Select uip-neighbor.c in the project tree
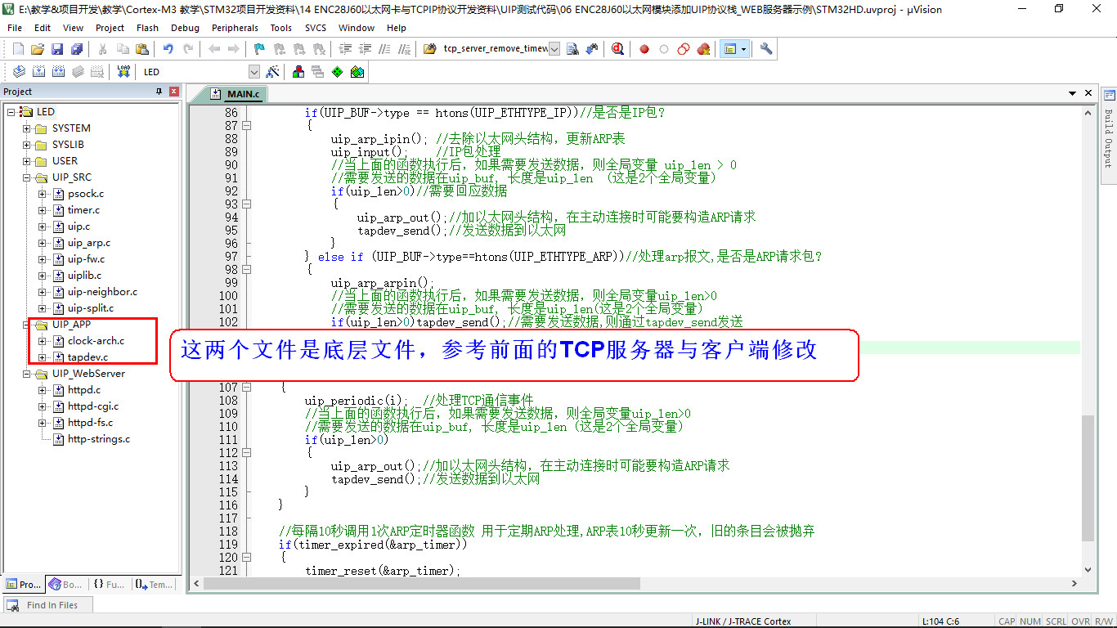The height and width of the screenshot is (628, 1117). pyautogui.click(x=102, y=292)
